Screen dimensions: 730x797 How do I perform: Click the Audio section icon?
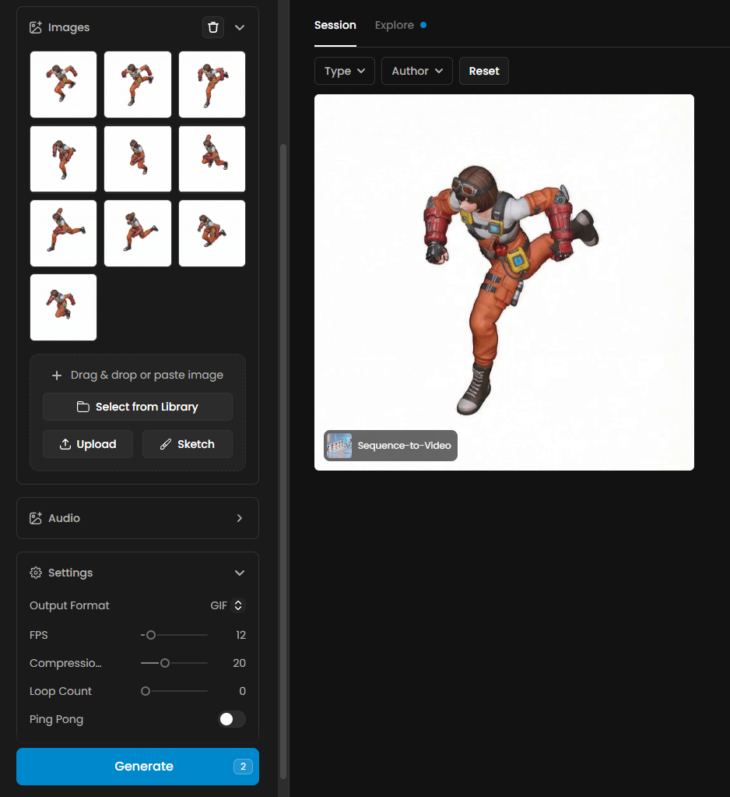tap(35, 518)
